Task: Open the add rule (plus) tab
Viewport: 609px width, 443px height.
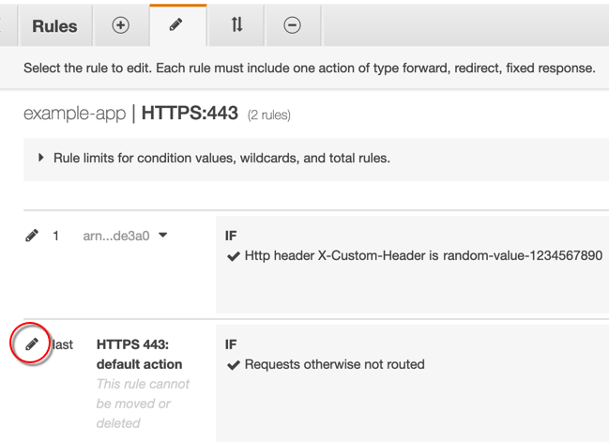Action: [x=120, y=25]
